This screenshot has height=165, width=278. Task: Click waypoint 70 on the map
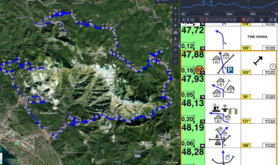coord(161,52)
